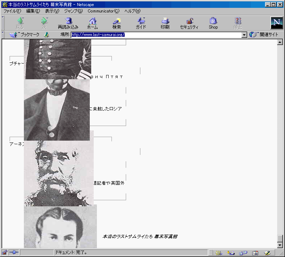Click the プチャー label text
Viewport: 285px width, 257px height.
pos(16,64)
